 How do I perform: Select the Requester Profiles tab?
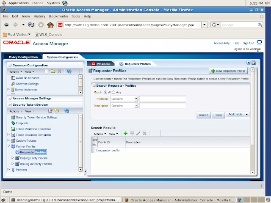[135, 64]
